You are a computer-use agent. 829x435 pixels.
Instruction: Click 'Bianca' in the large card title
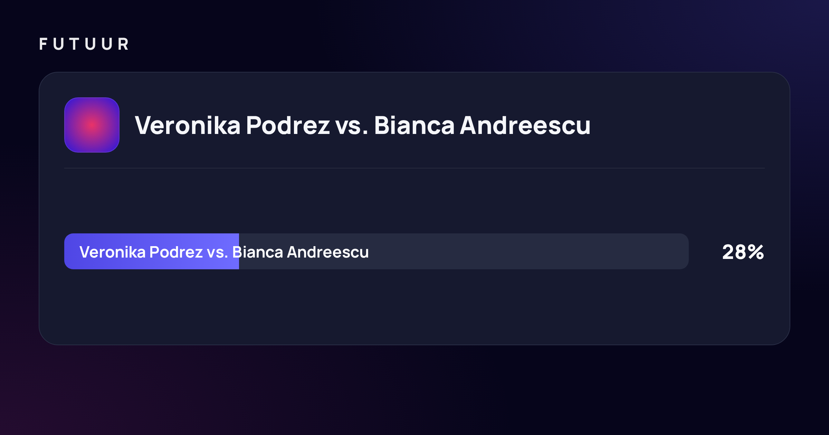pyautogui.click(x=414, y=125)
